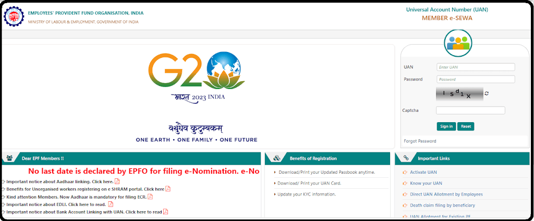The width and height of the screenshot is (534, 221).
Task: Open PDF icon for Bank Account Linking notice
Action: (165, 212)
